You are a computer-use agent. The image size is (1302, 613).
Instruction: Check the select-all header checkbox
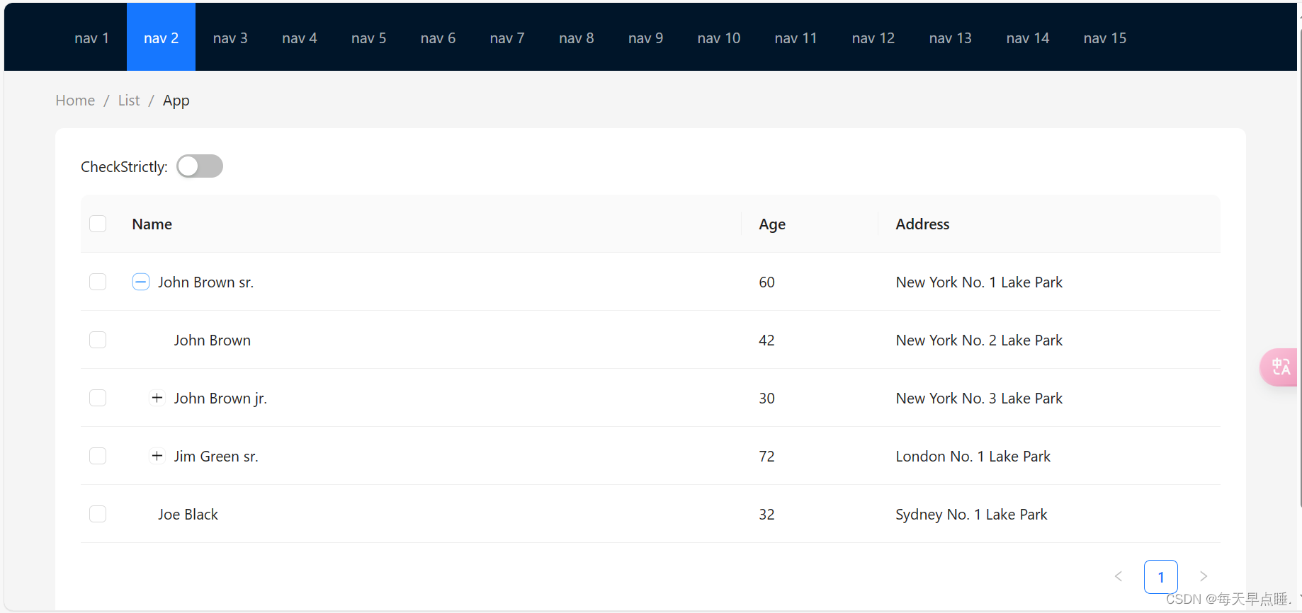click(98, 224)
